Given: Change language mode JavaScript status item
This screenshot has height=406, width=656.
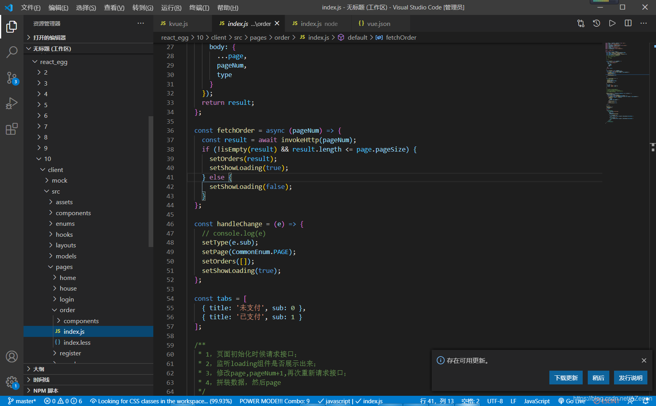Looking at the screenshot, I should click(x=537, y=401).
